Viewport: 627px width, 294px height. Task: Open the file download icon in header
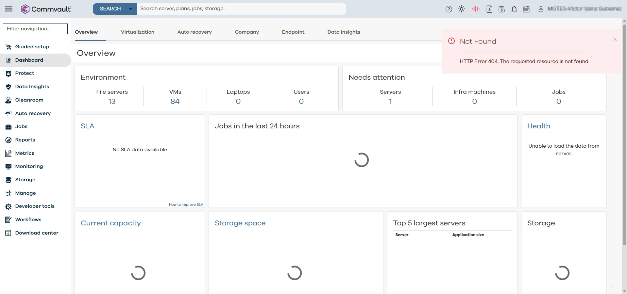489,9
